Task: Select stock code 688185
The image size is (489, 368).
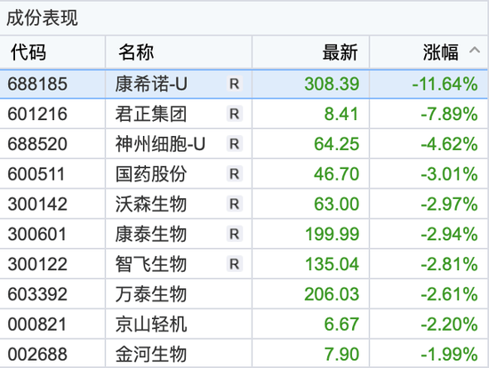Action: (x=37, y=84)
